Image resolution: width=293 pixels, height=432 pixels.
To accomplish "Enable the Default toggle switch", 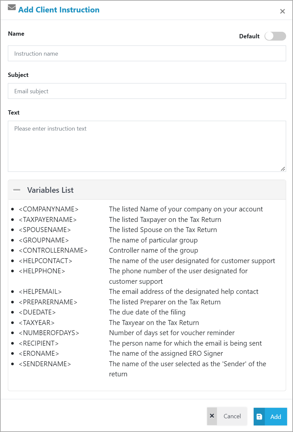I will click(x=275, y=36).
